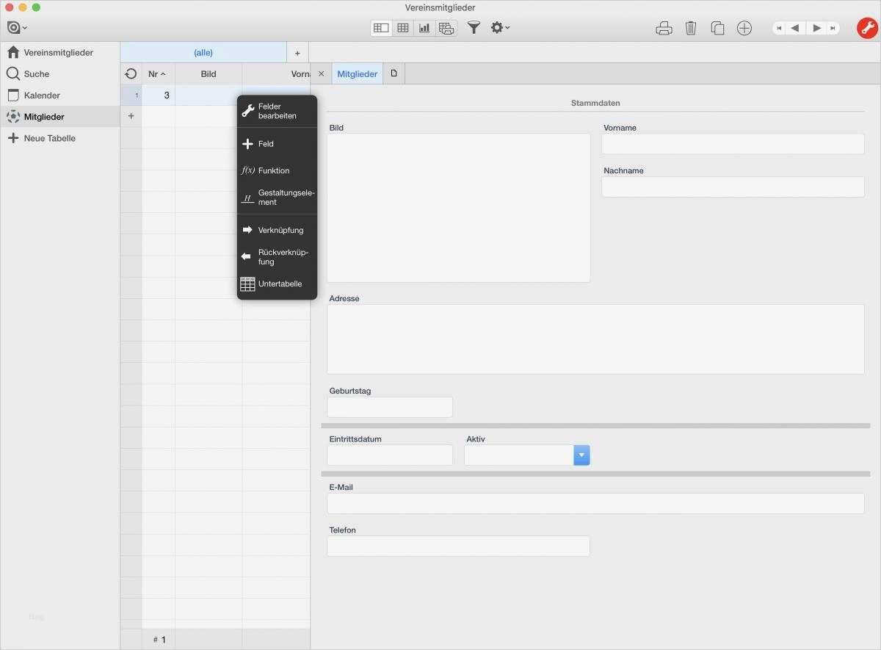Open the chart view
Image resolution: width=881 pixels, height=650 pixels.
424,28
